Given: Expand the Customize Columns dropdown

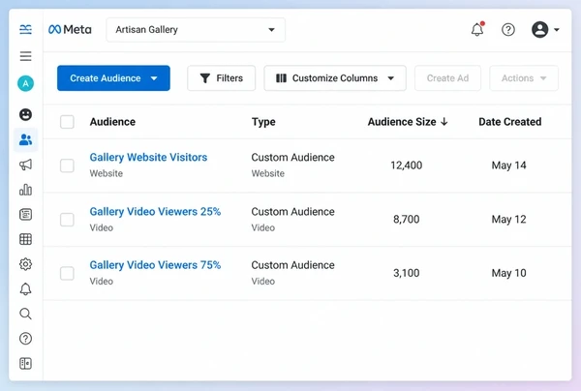Looking at the screenshot, I should pos(335,78).
